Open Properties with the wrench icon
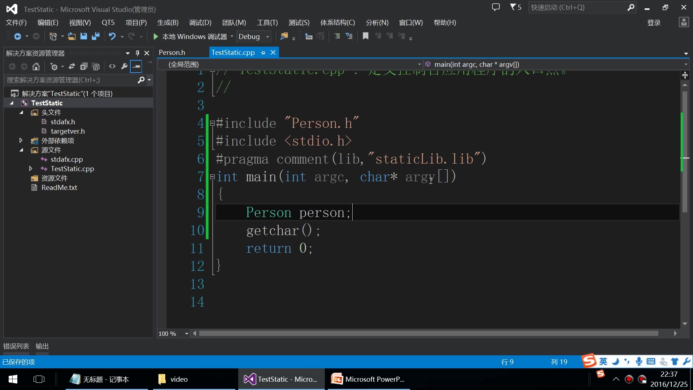The image size is (693, 390). point(124,66)
